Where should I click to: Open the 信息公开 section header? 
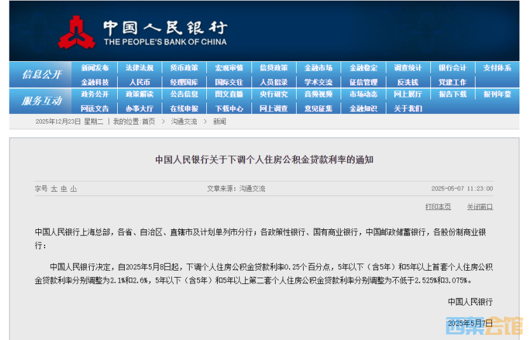pyautogui.click(x=41, y=74)
